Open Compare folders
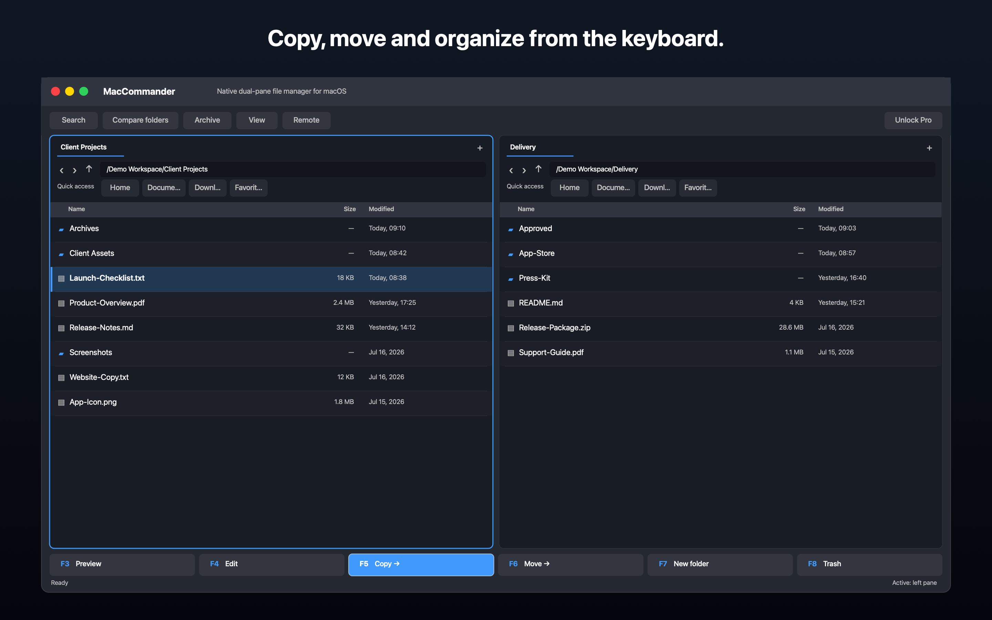The width and height of the screenshot is (992, 620). tap(140, 120)
